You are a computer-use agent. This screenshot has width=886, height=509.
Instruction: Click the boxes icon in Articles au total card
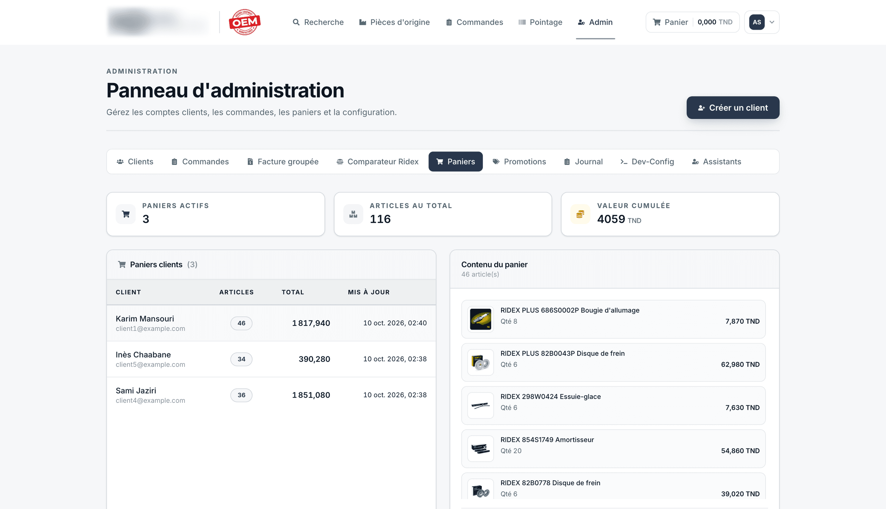click(x=353, y=214)
